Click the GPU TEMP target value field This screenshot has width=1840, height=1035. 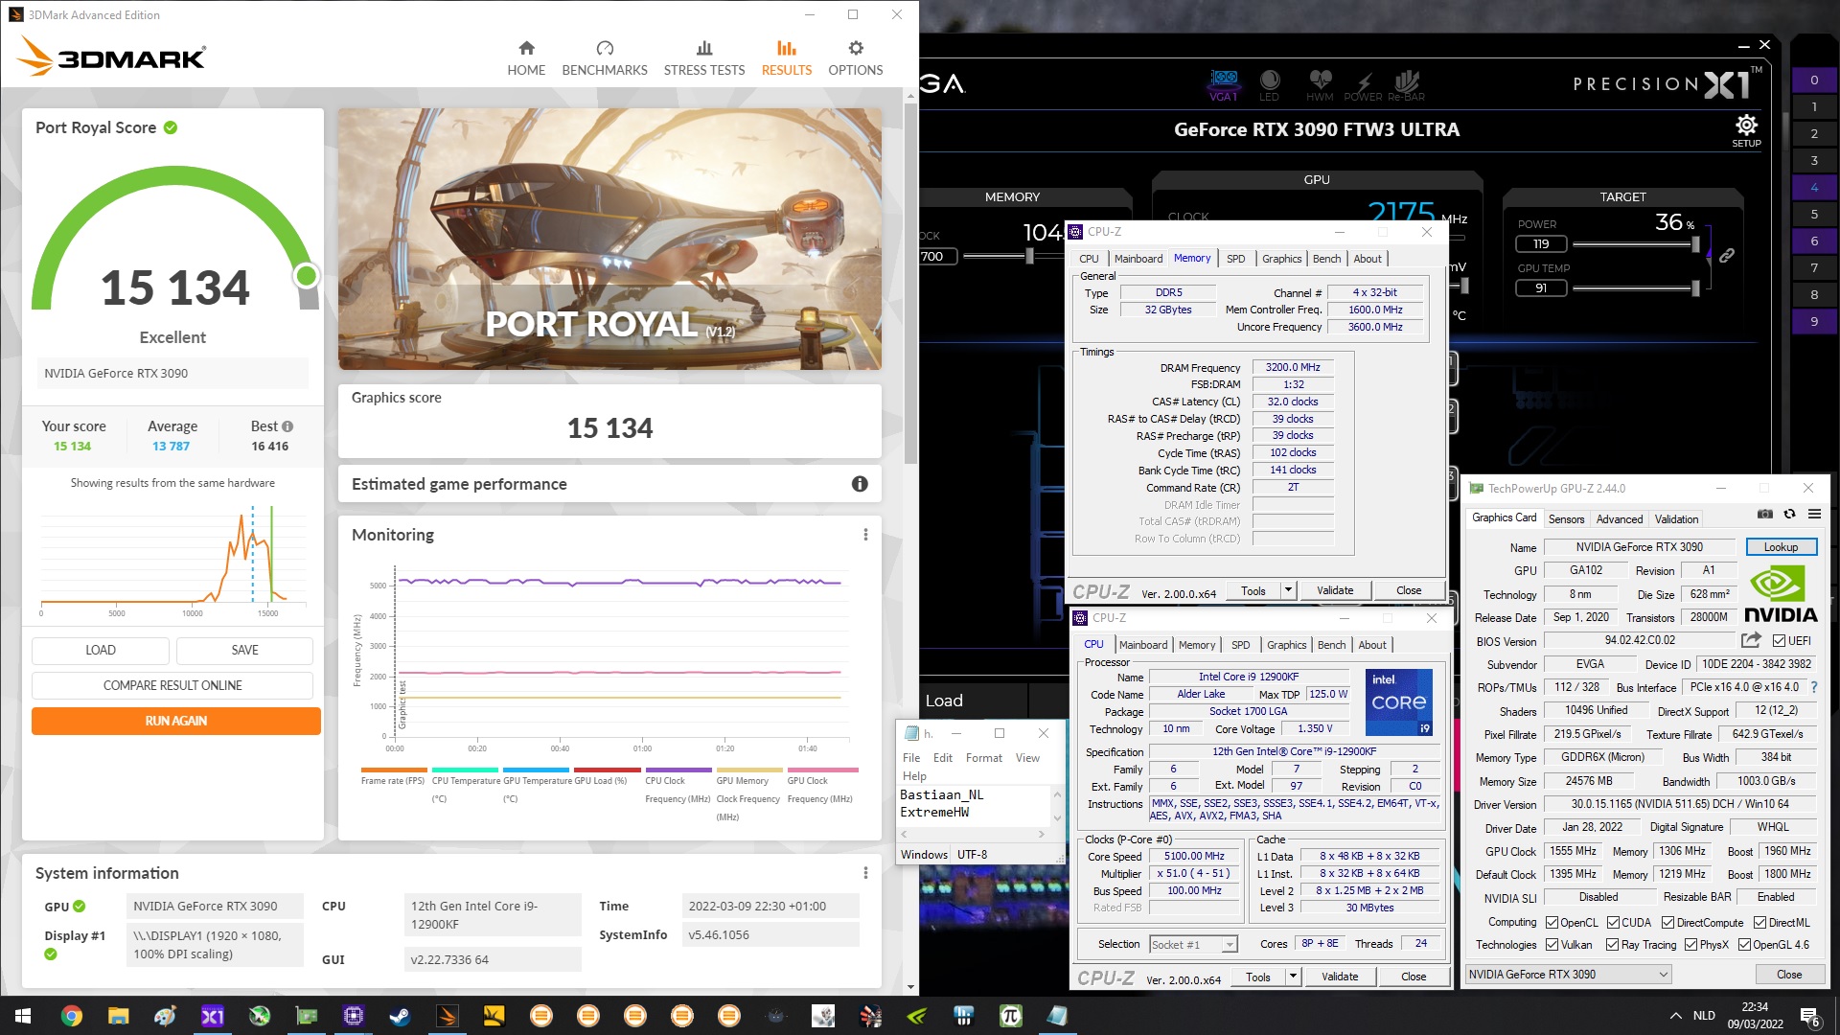tap(1541, 287)
